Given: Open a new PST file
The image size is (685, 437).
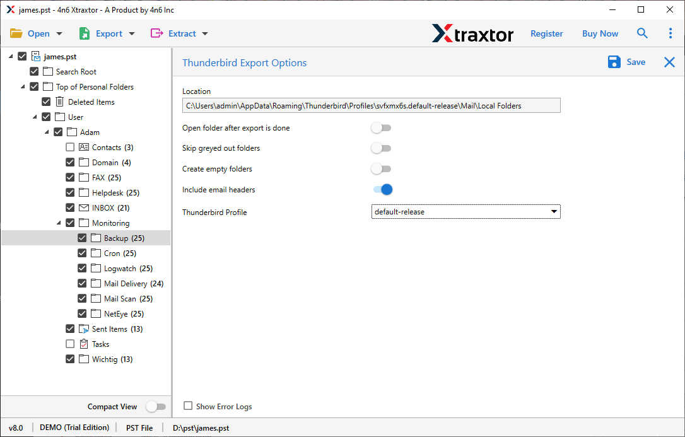Looking at the screenshot, I should (x=30, y=33).
